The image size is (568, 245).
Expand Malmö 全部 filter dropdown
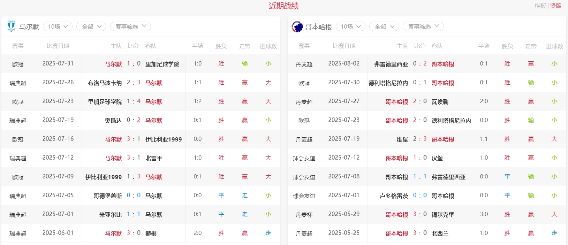tap(91, 26)
